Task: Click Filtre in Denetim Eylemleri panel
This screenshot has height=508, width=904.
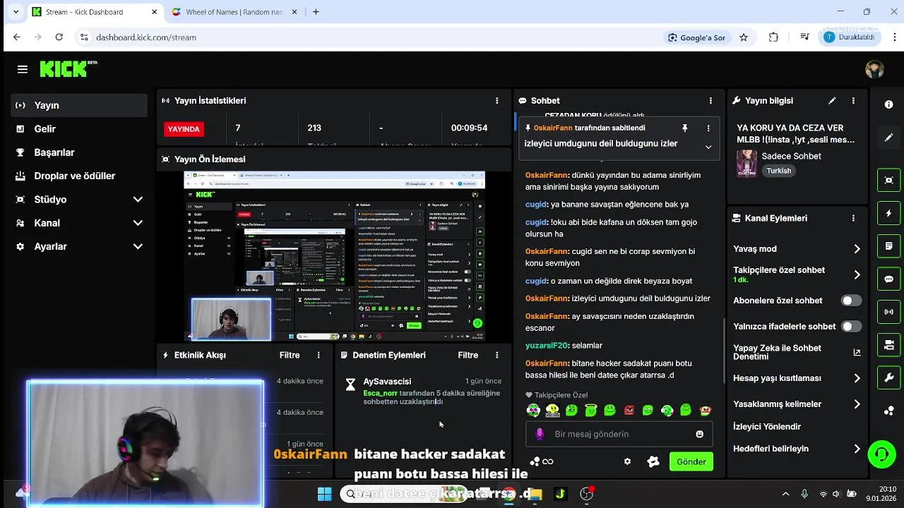Action: [468, 356]
